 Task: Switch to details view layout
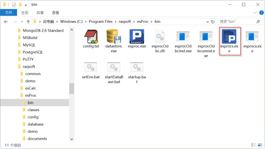coord(253,145)
